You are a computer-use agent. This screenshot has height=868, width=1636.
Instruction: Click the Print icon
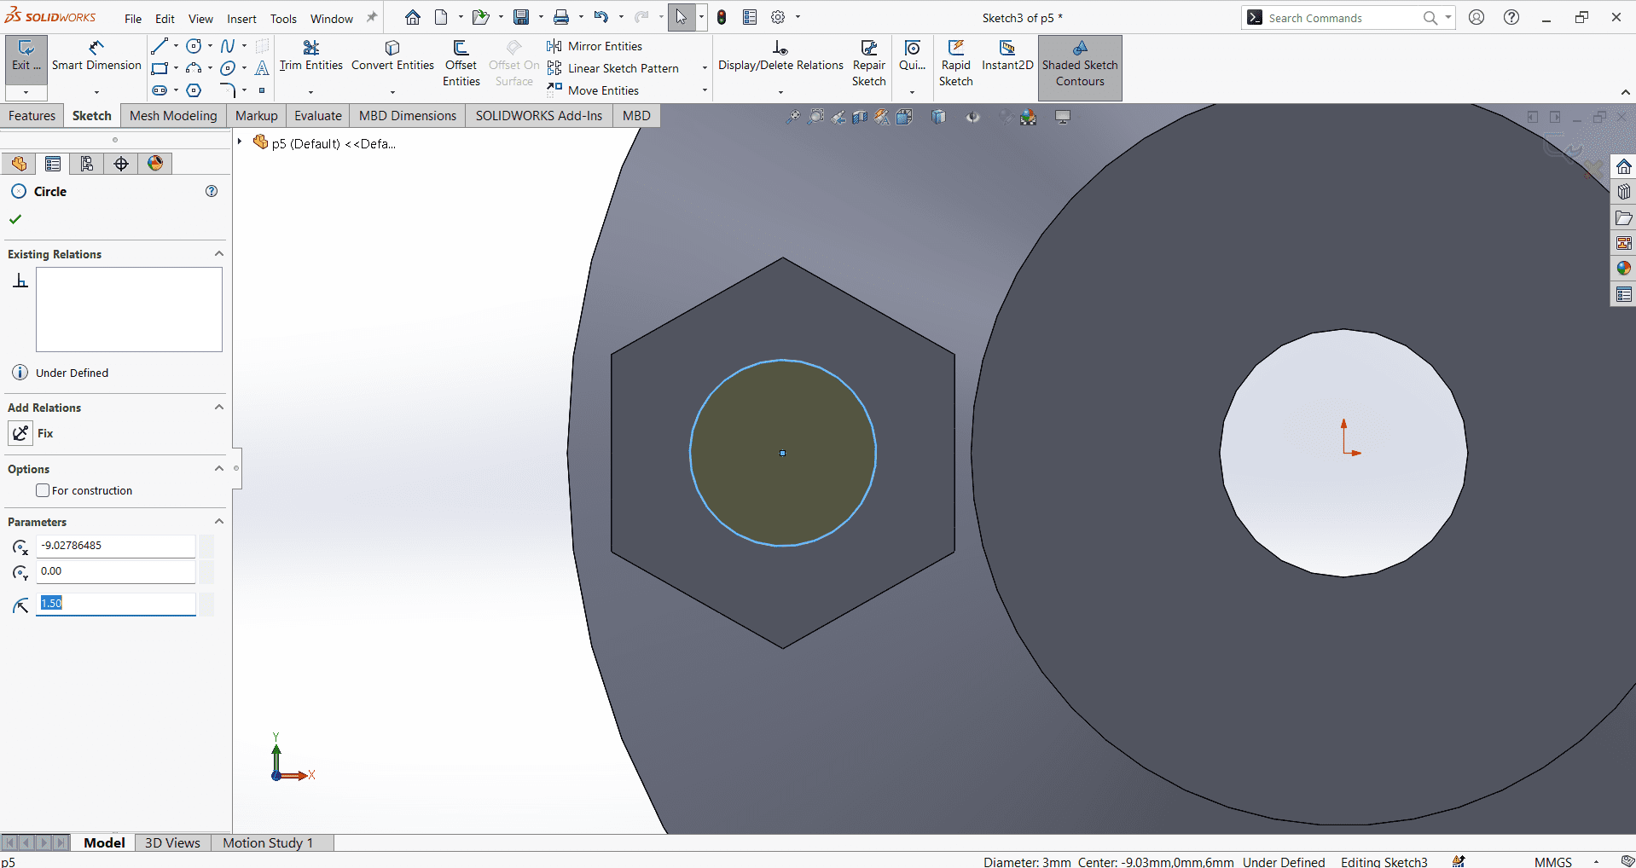(x=561, y=17)
